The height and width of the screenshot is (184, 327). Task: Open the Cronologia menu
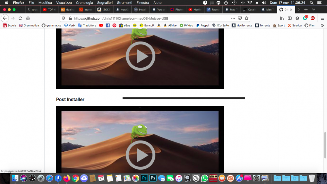point(84,3)
